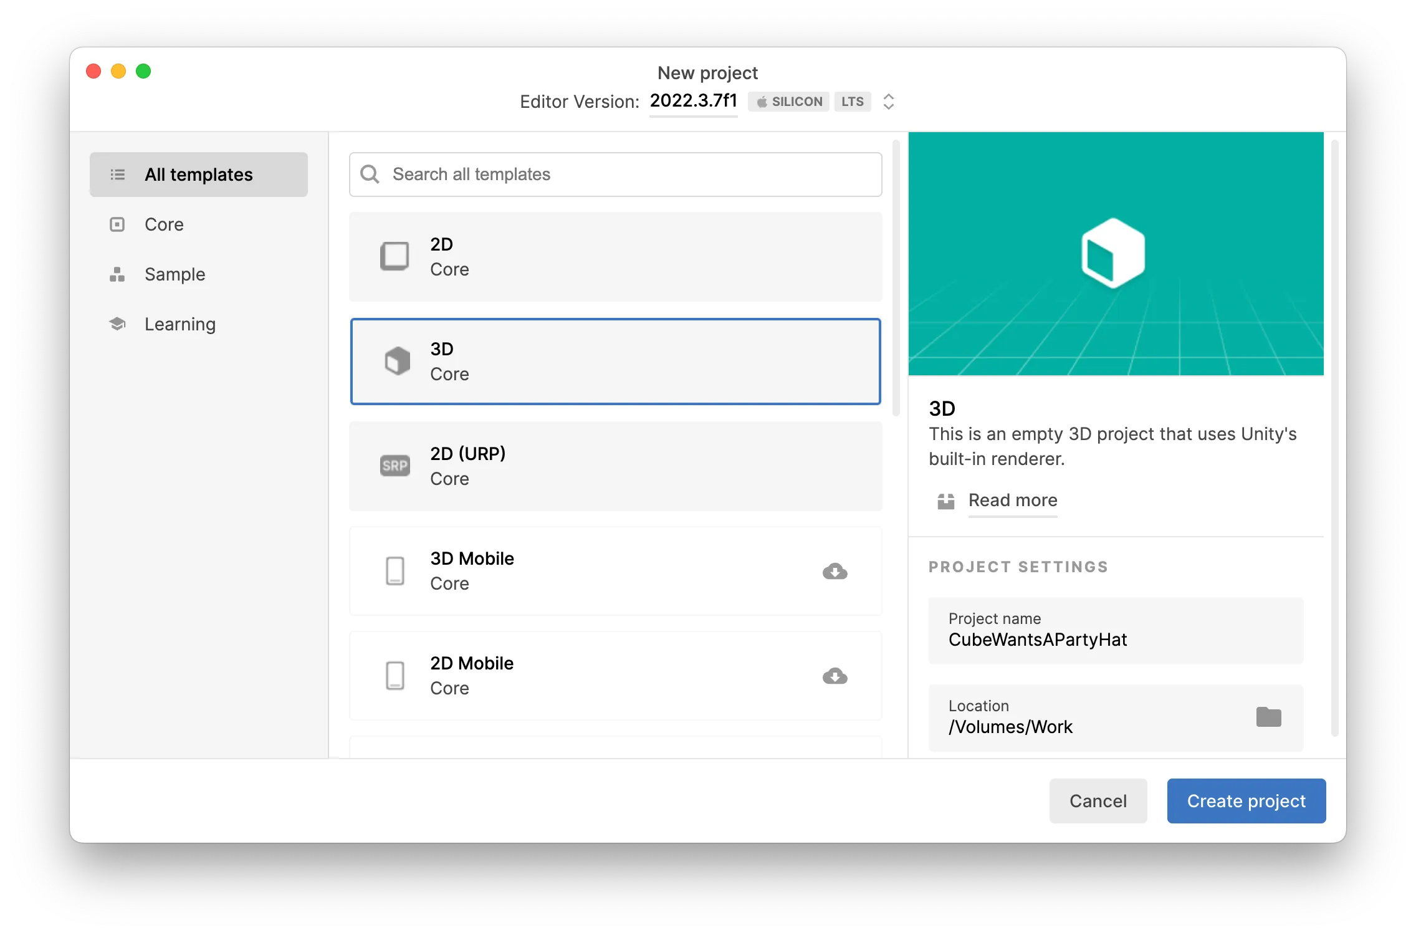This screenshot has width=1416, height=935.
Task: Select the 2D (URP) template
Action: click(615, 466)
